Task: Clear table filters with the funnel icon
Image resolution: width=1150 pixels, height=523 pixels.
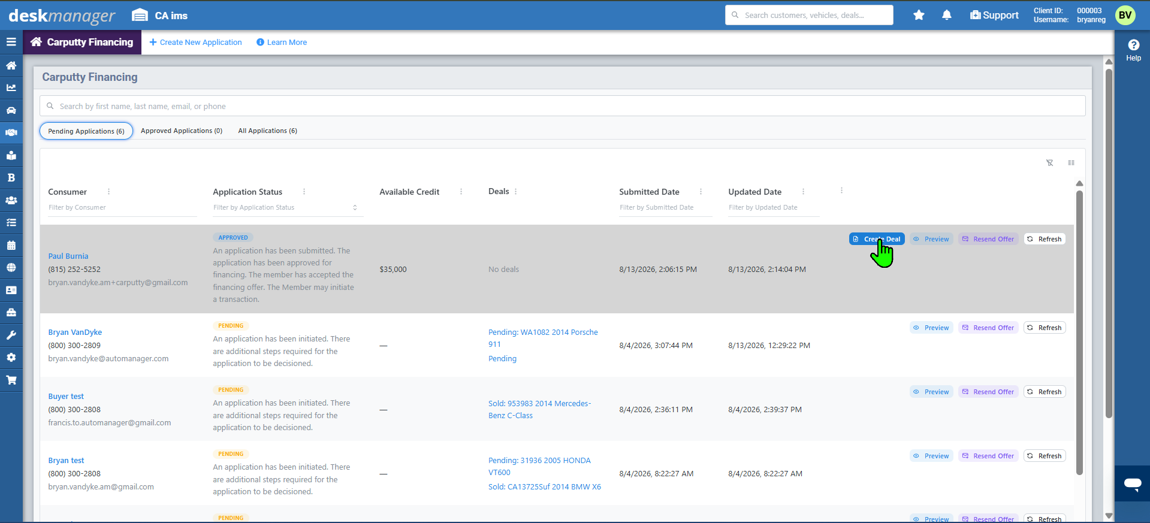Action: tap(1050, 163)
